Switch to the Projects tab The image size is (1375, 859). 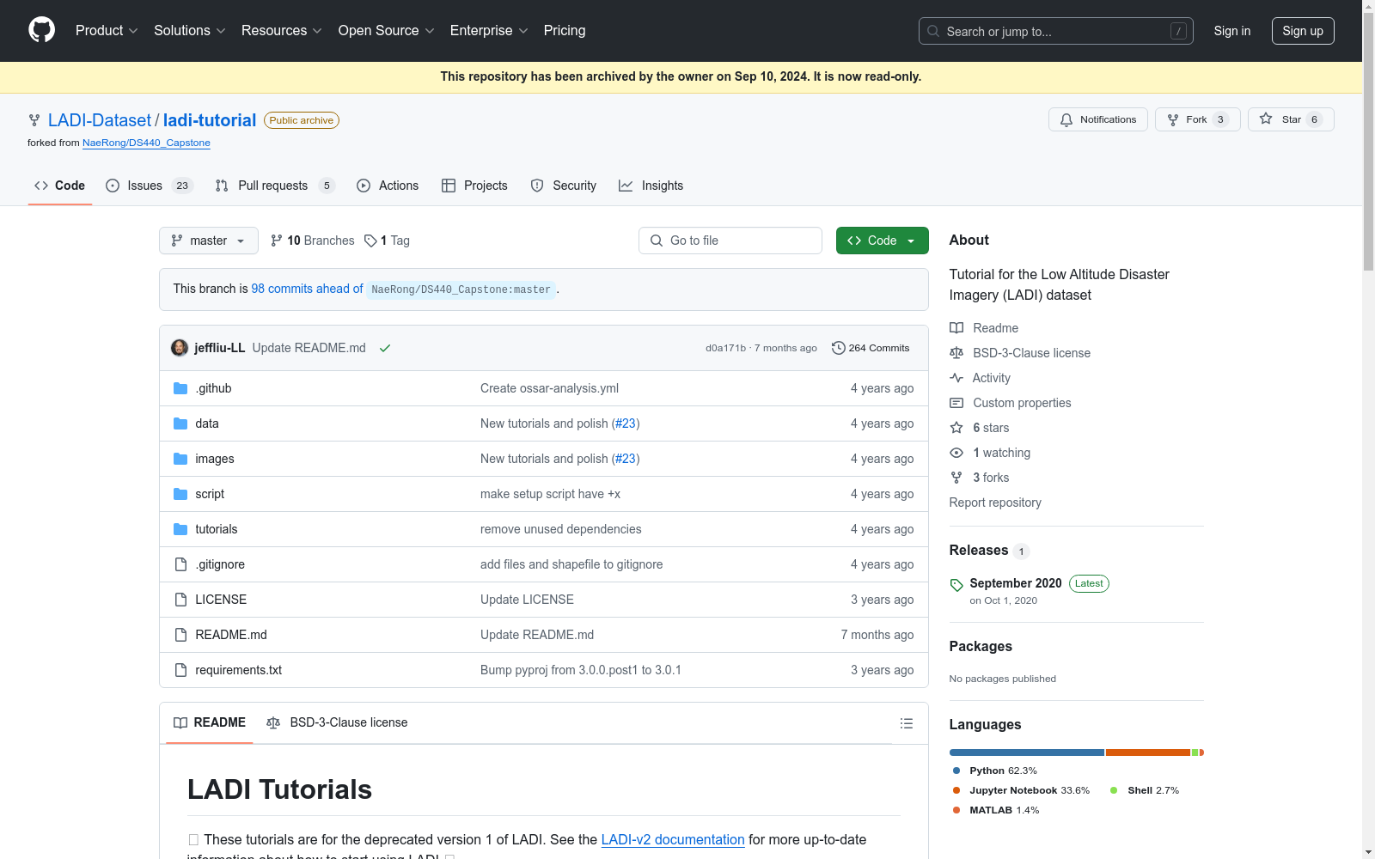[x=474, y=186]
